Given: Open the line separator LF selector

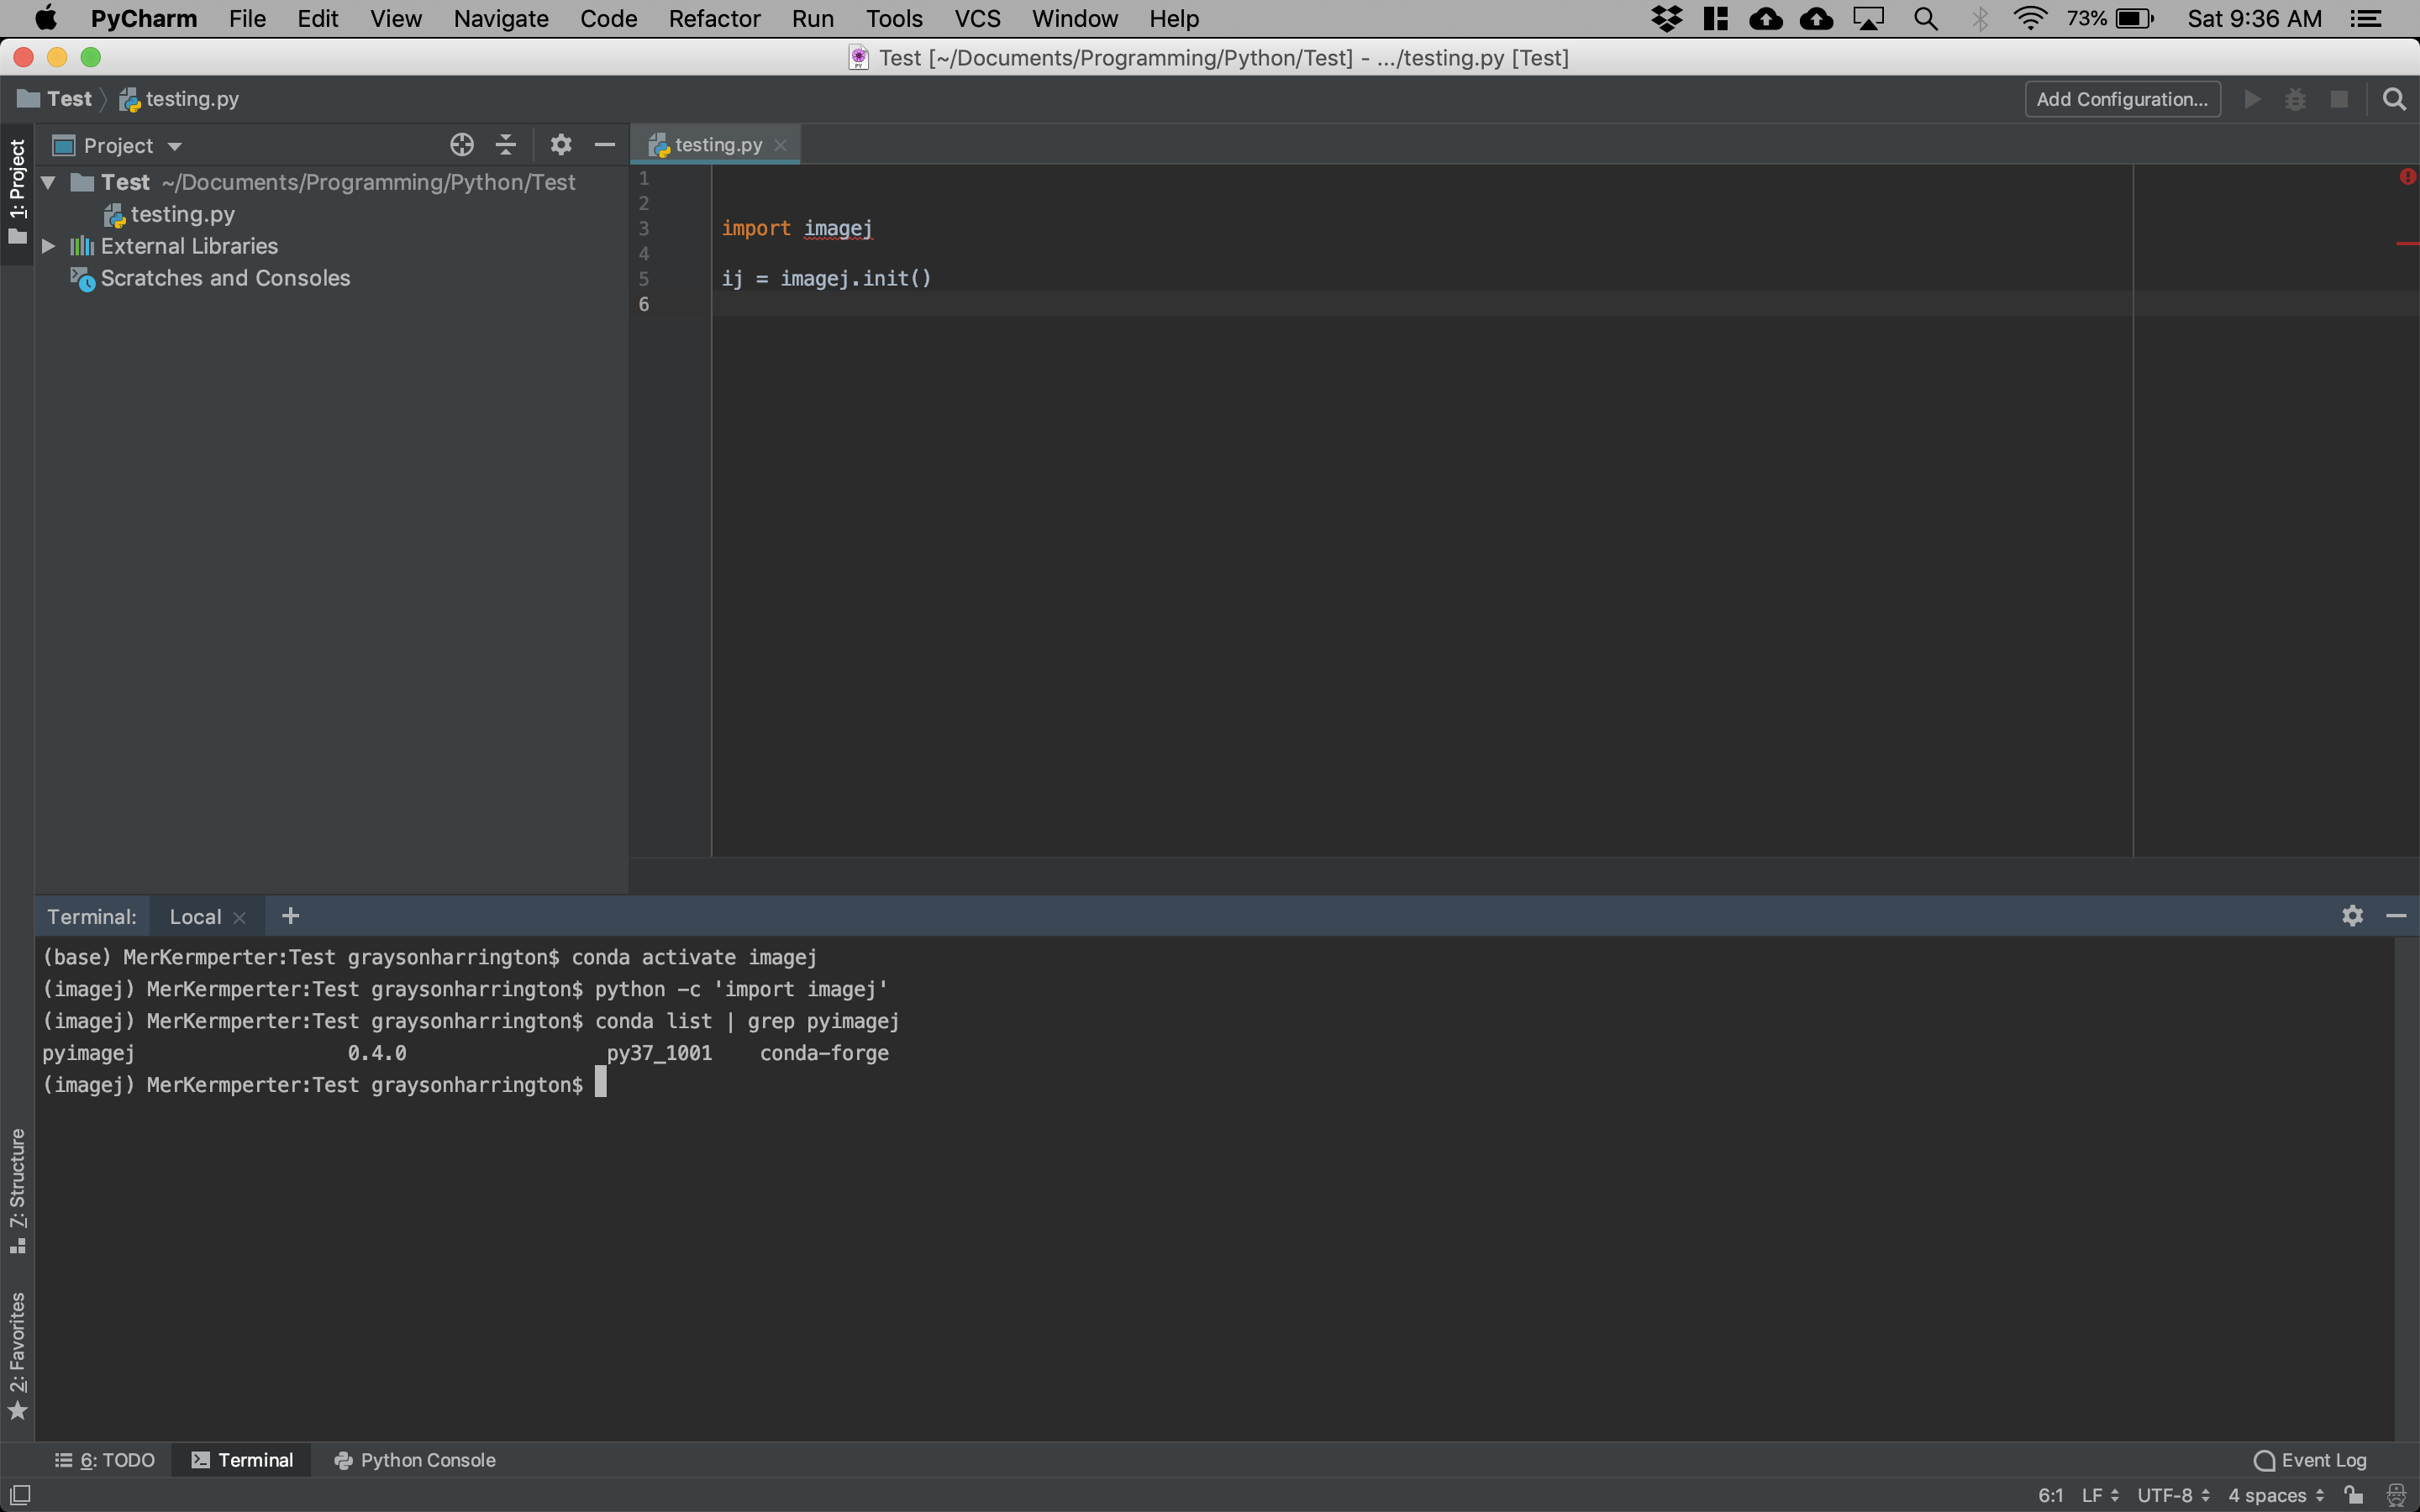Looking at the screenshot, I should pyautogui.click(x=2091, y=1497).
